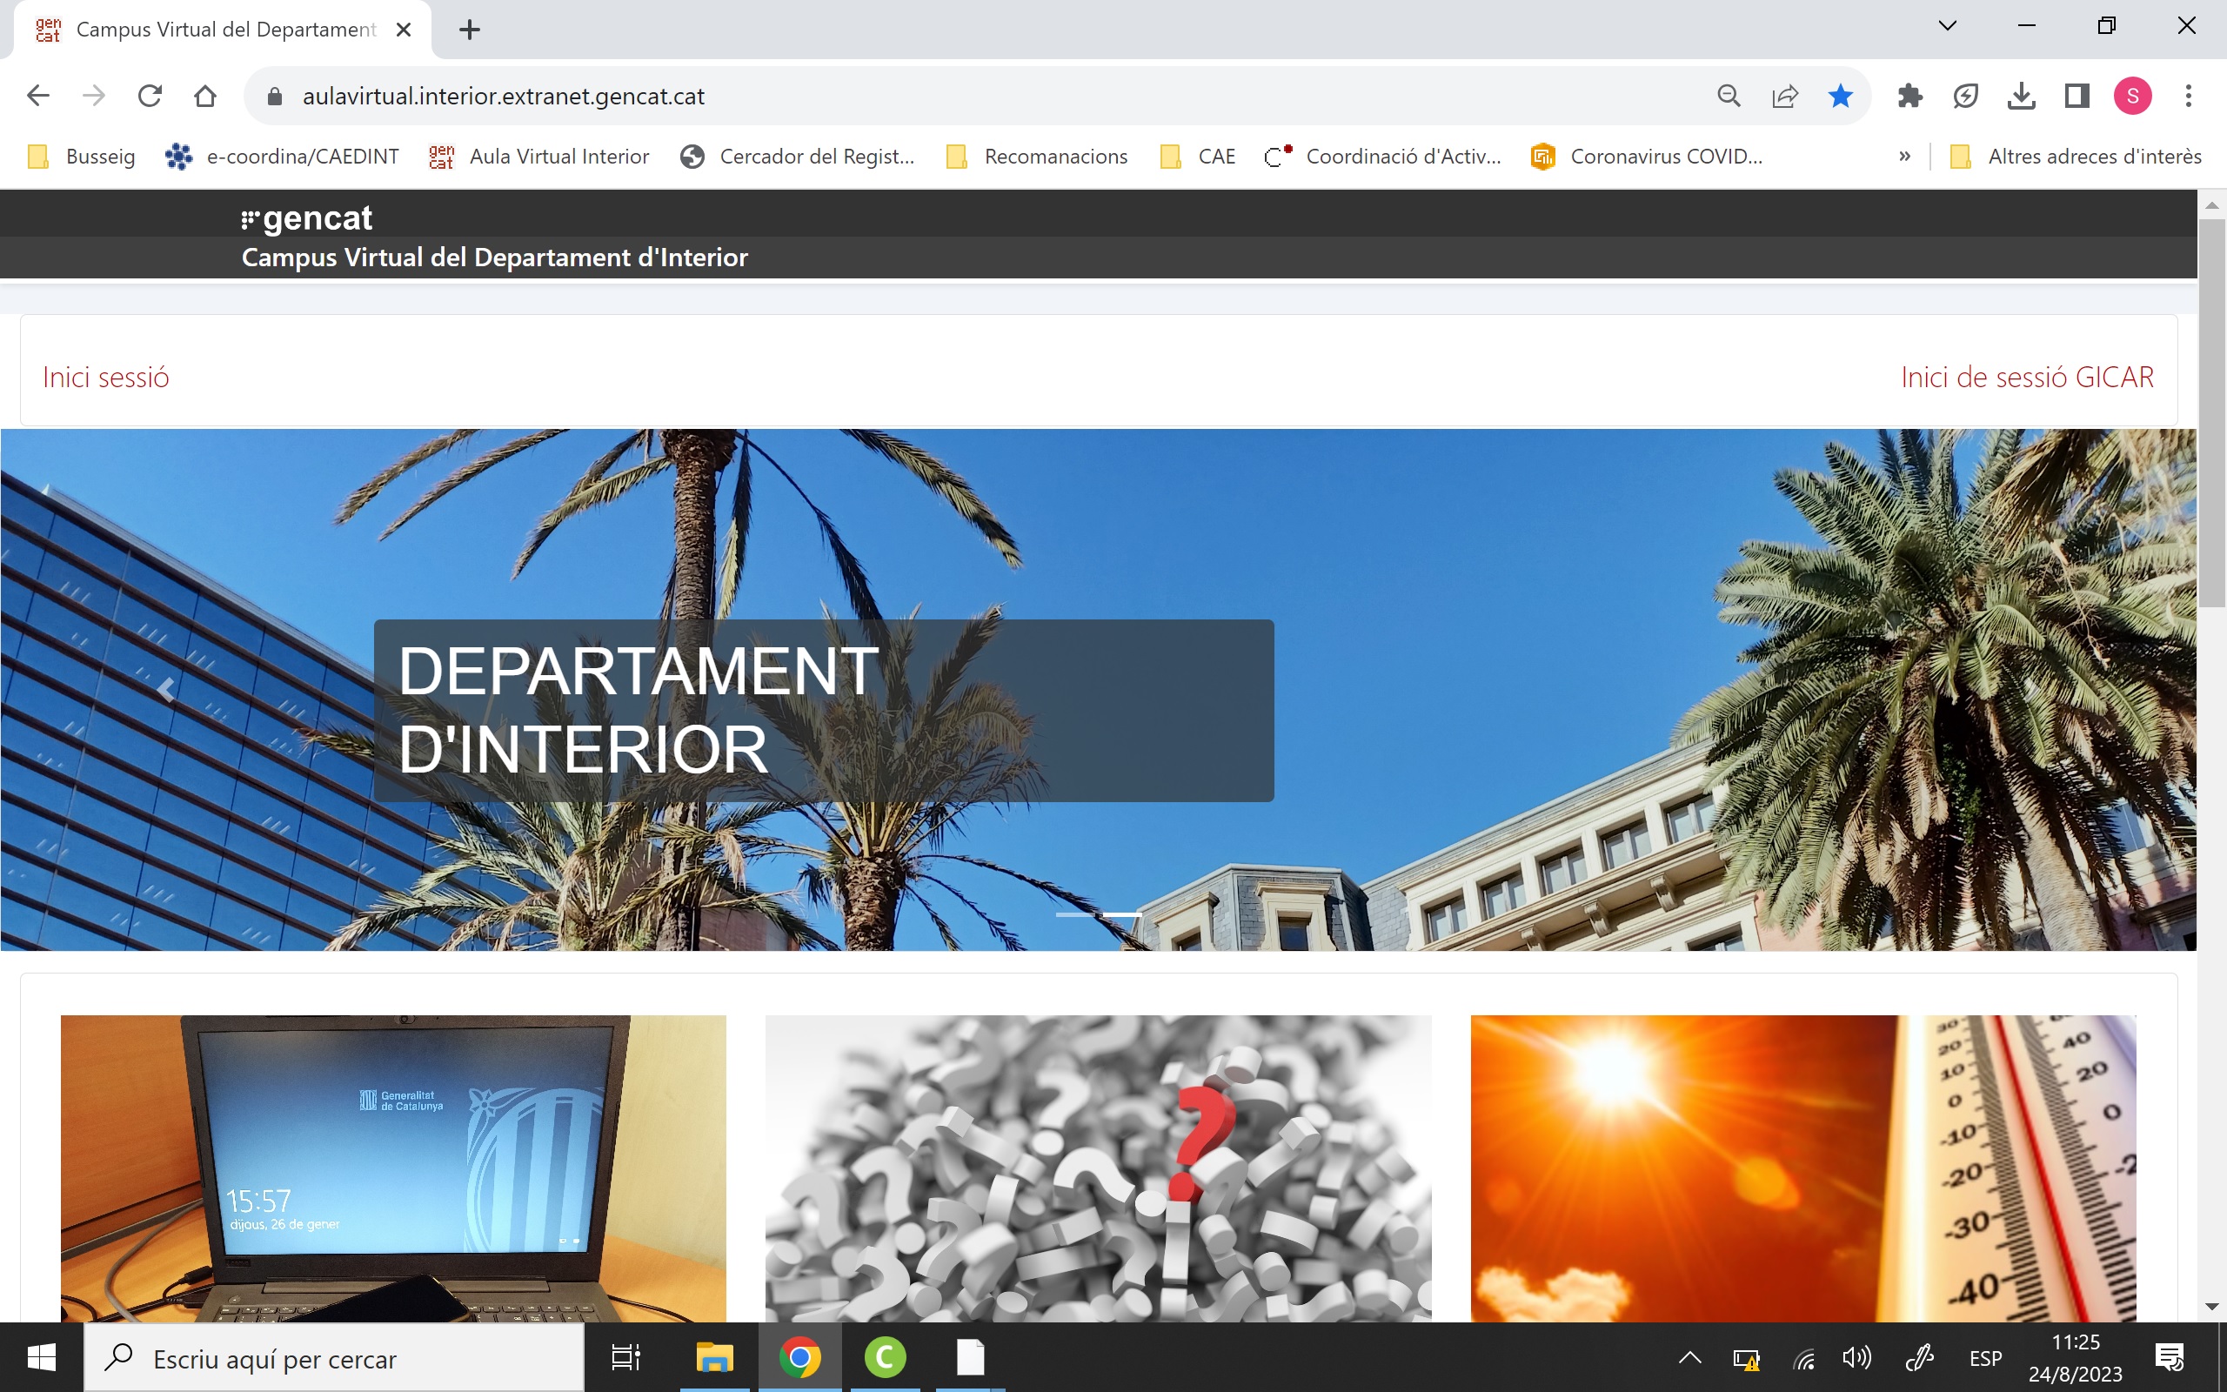Image resolution: width=2227 pixels, height=1392 pixels.
Task: Toggle the bookmark star icon
Action: 1840,96
